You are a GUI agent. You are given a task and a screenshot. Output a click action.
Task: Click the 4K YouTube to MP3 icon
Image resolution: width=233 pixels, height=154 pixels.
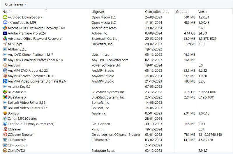(5, 23)
